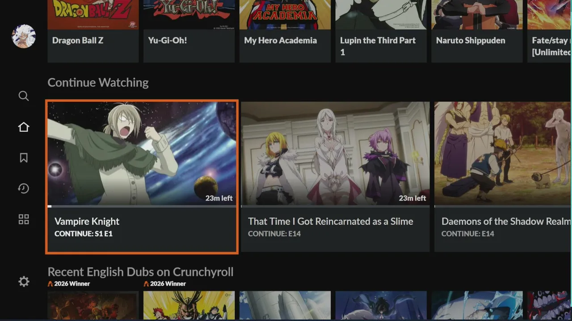
Task: Click "That Time I Got Reincarnated as a Slime" title
Action: [331, 221]
